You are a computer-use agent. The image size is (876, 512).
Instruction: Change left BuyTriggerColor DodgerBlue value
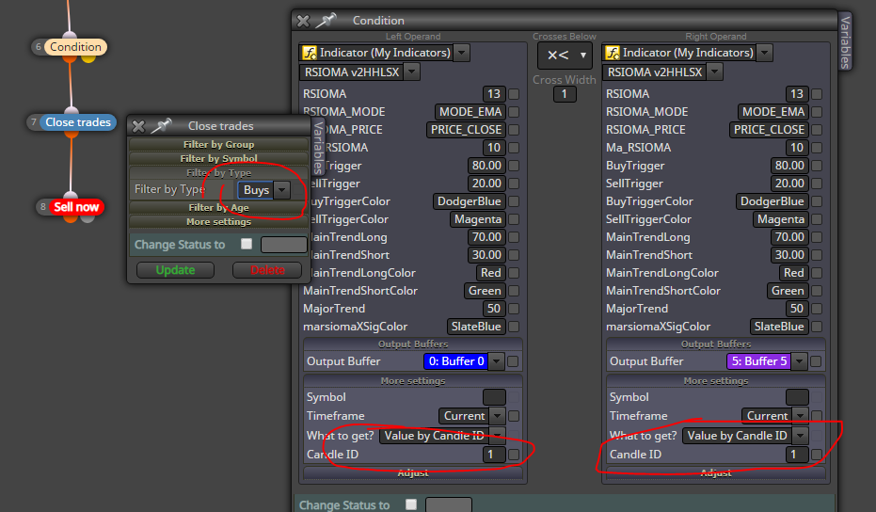tap(470, 201)
